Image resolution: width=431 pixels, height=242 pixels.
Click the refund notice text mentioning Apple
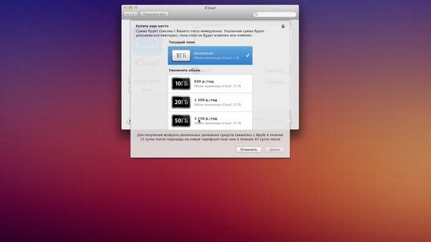pyautogui.click(x=210, y=137)
